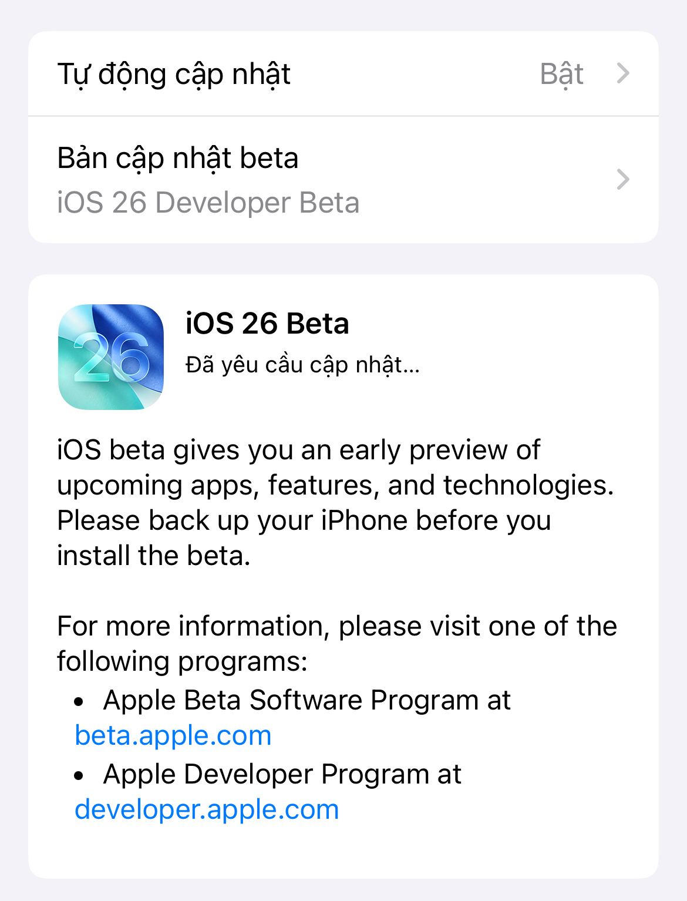Click the Tự động cập nhật label text
Viewport: 687px width, 901px height.
[174, 74]
